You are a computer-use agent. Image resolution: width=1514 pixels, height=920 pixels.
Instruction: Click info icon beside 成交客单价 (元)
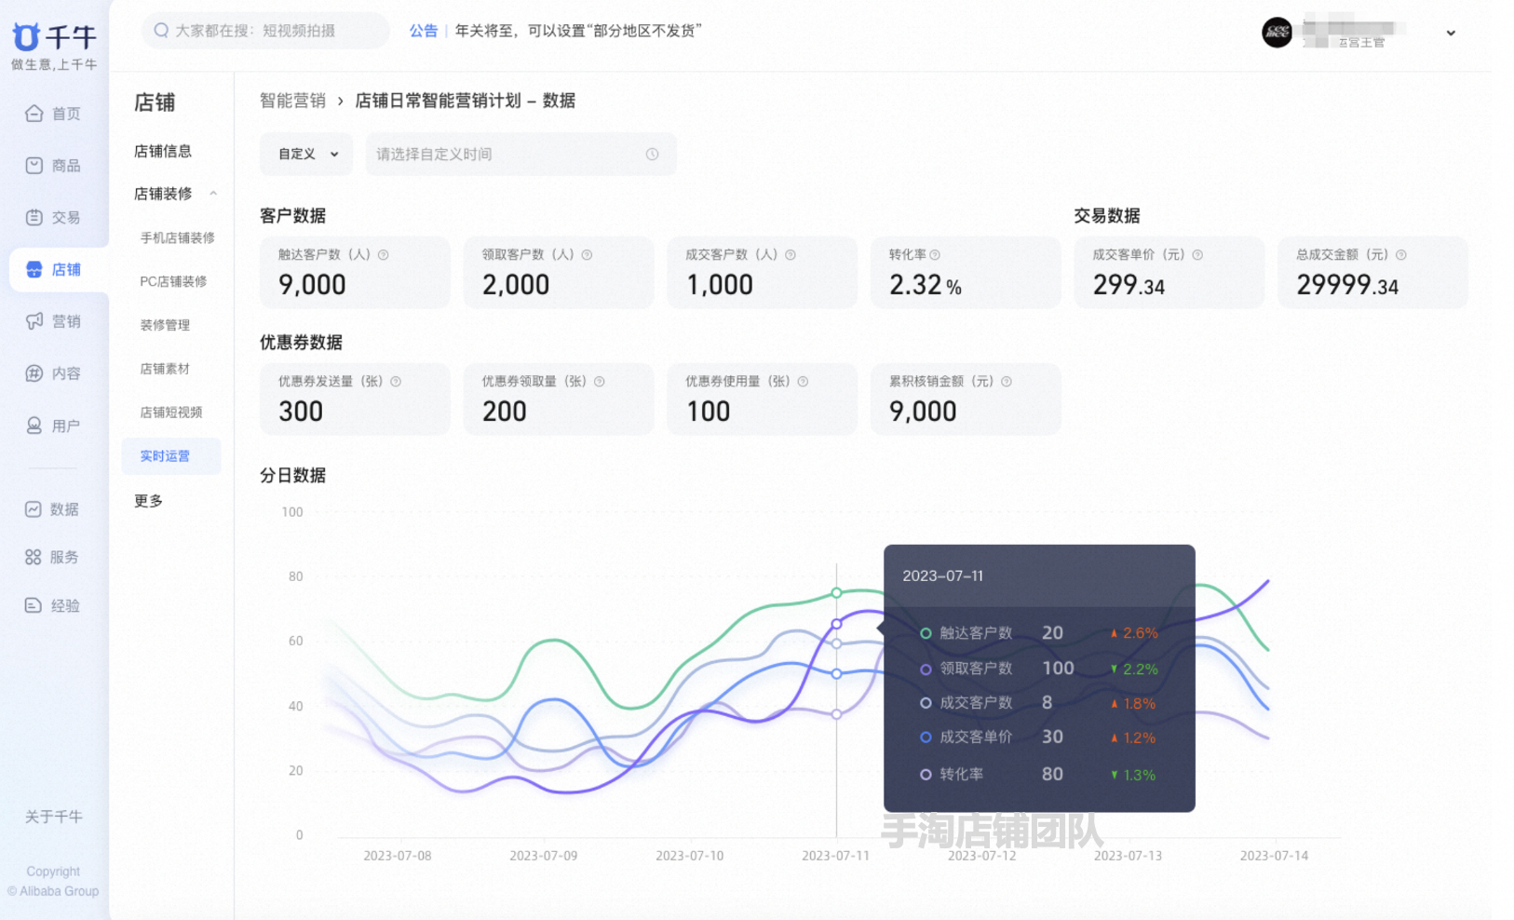pyautogui.click(x=1197, y=255)
